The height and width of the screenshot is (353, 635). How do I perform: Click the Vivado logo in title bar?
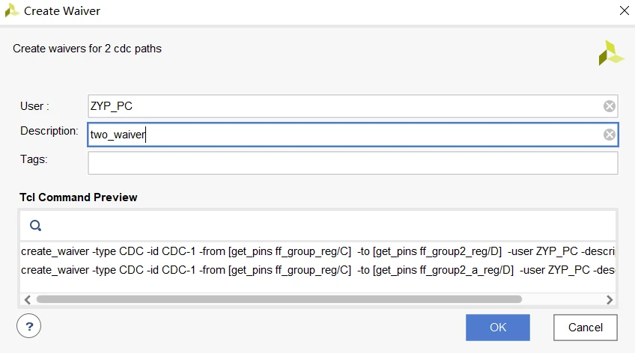tap(12, 11)
